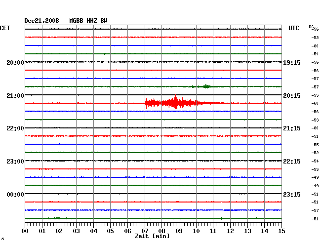
Task: Click the DC offset column header
Action: [311, 27]
